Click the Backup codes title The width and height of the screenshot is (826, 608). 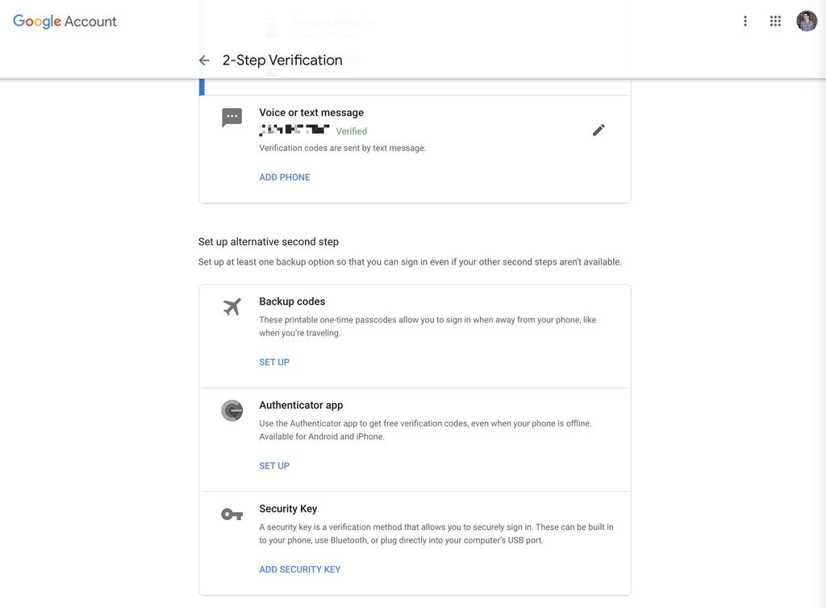coord(291,301)
